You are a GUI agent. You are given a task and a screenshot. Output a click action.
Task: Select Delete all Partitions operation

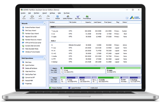pos(30,68)
